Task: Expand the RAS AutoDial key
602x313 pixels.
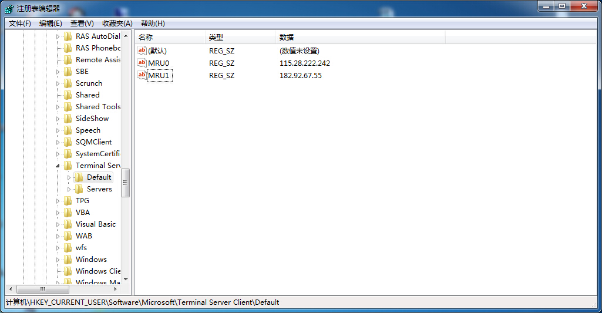Action: click(x=58, y=36)
